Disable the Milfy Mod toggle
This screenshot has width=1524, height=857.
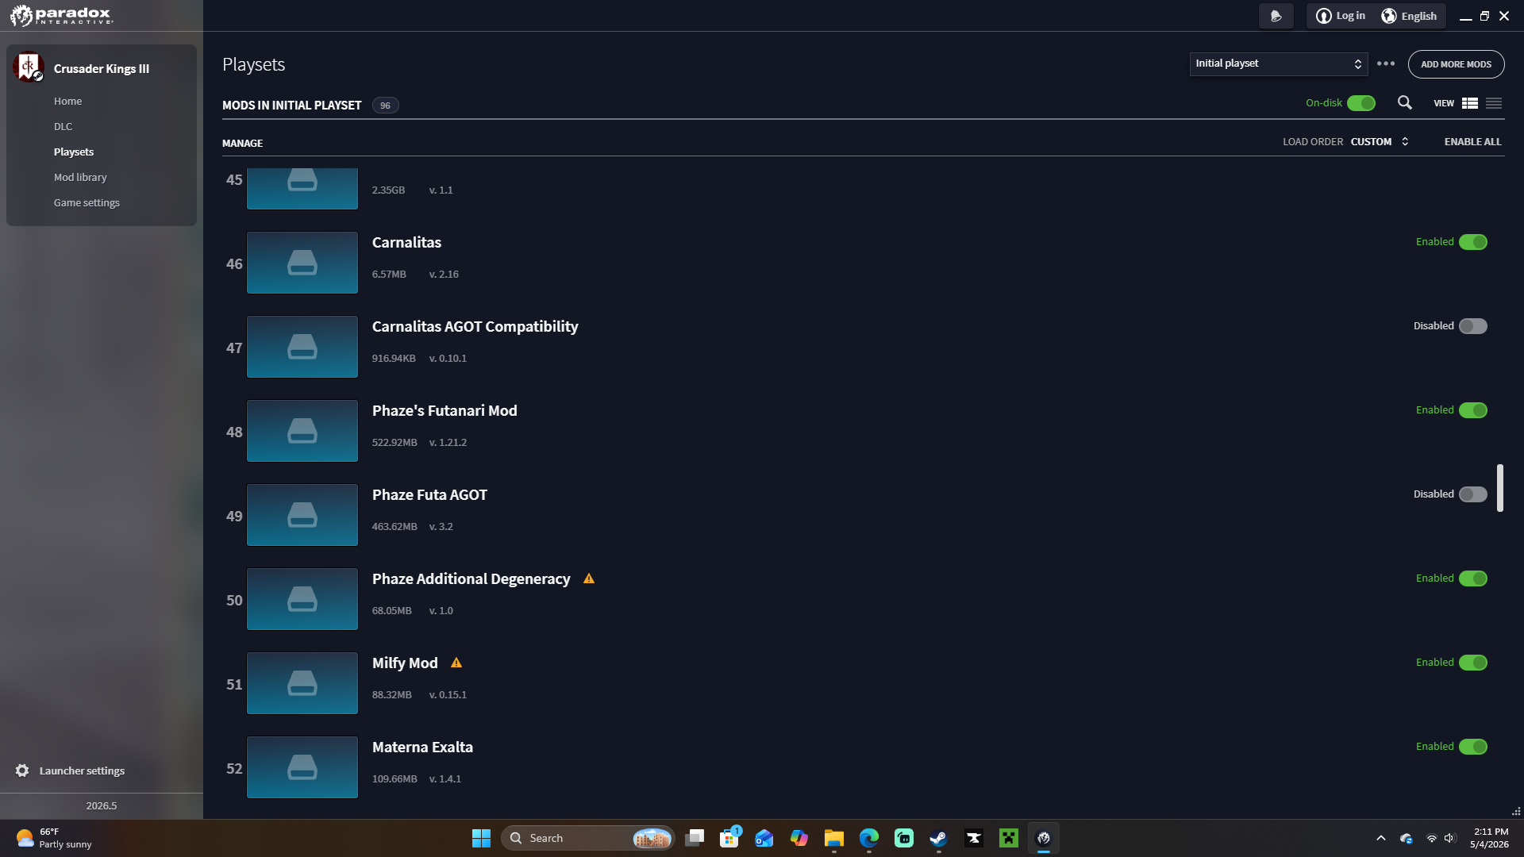click(x=1473, y=663)
